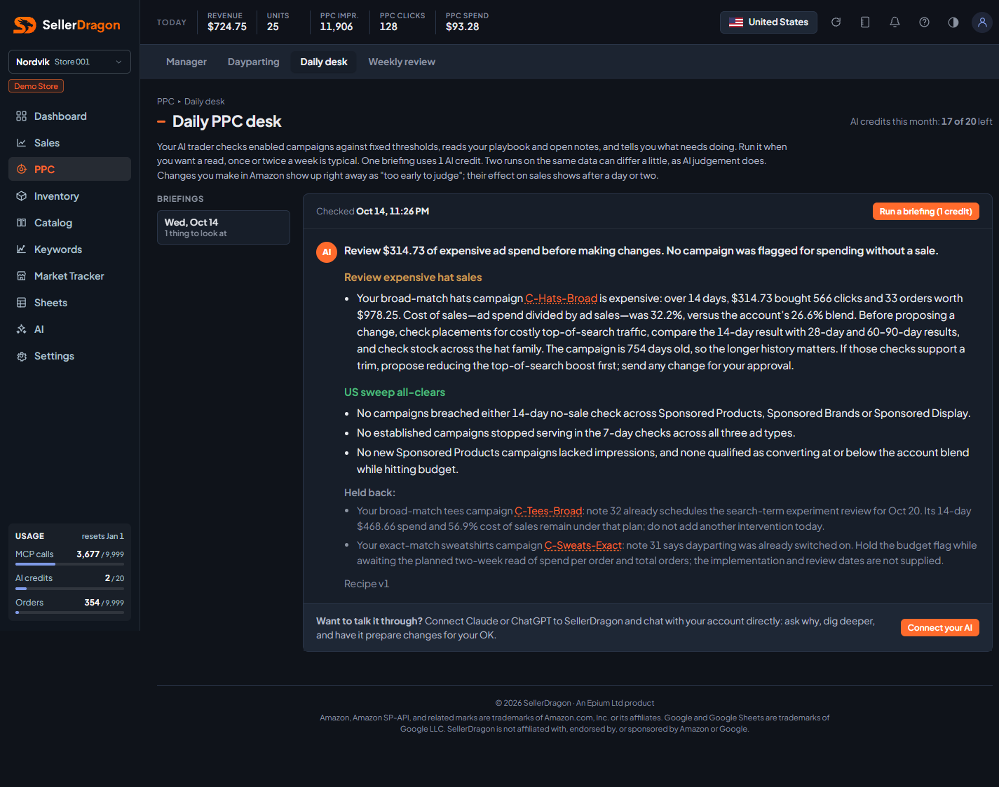Screen dimensions: 999x787
Task: Click the orange AI avatar in briefing
Action: tap(327, 252)
